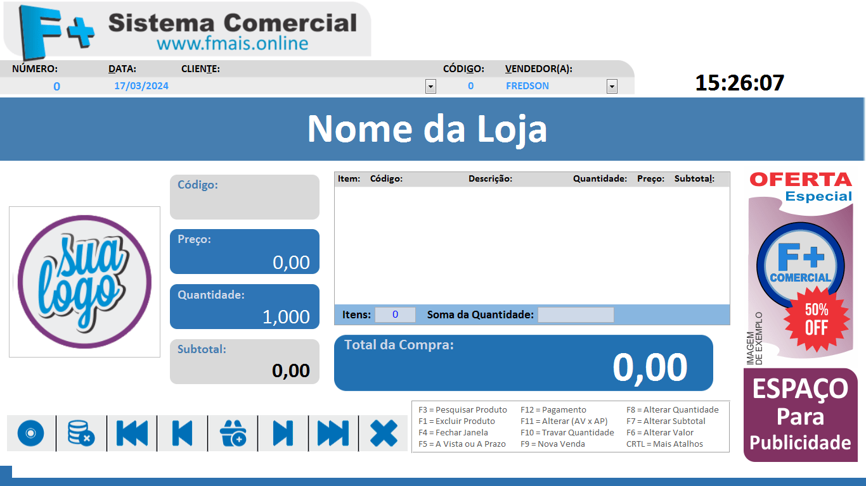The image size is (866, 486).
Task: Click the database delete icon
Action: pyautogui.click(x=81, y=433)
